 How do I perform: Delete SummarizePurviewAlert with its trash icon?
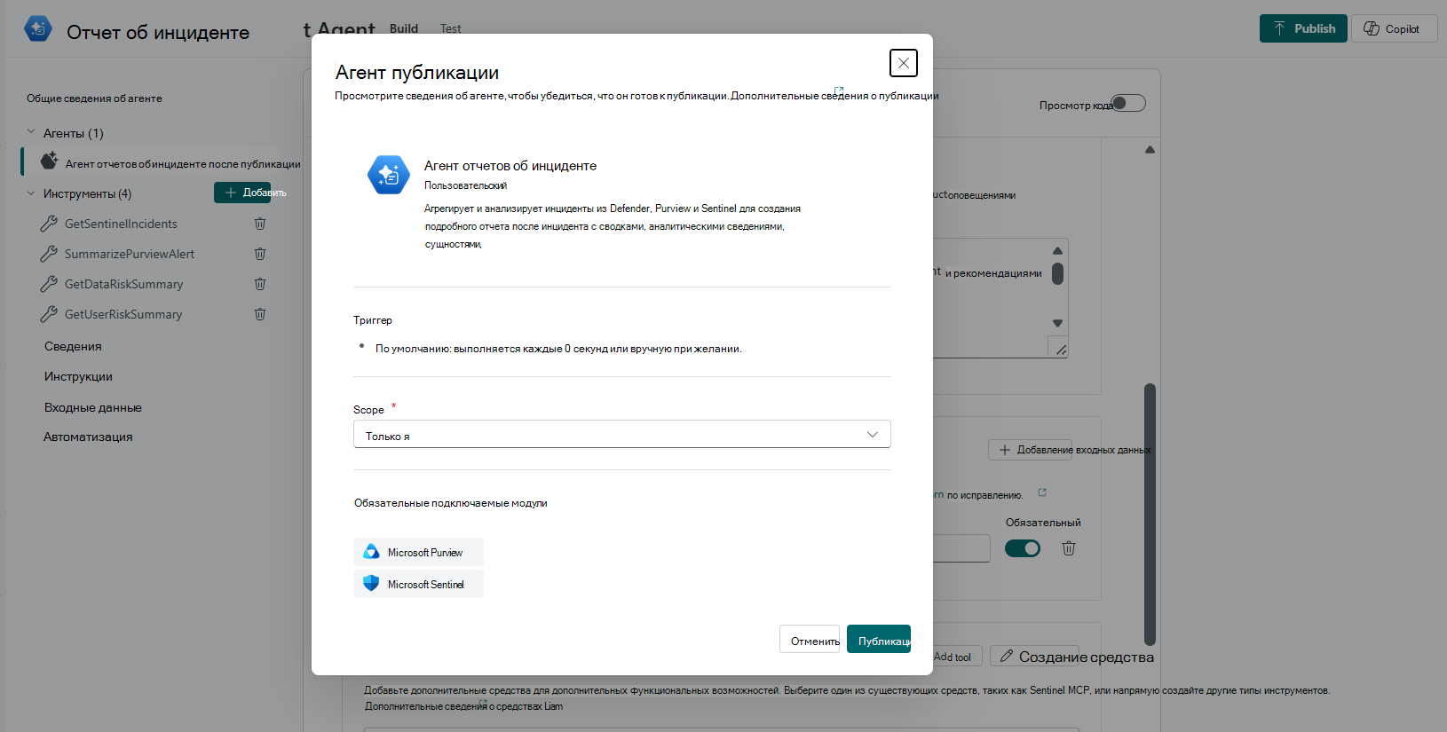coord(260,254)
